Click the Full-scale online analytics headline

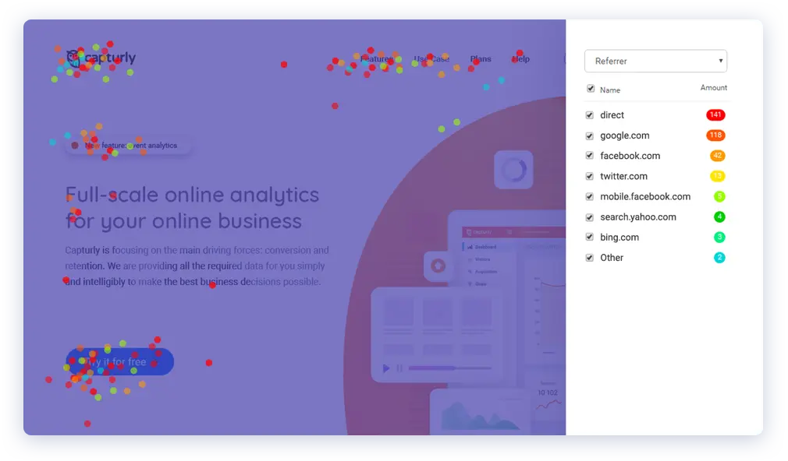coord(192,208)
